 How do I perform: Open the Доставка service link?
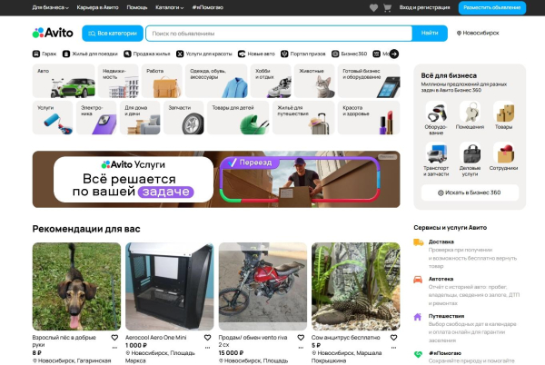click(441, 242)
